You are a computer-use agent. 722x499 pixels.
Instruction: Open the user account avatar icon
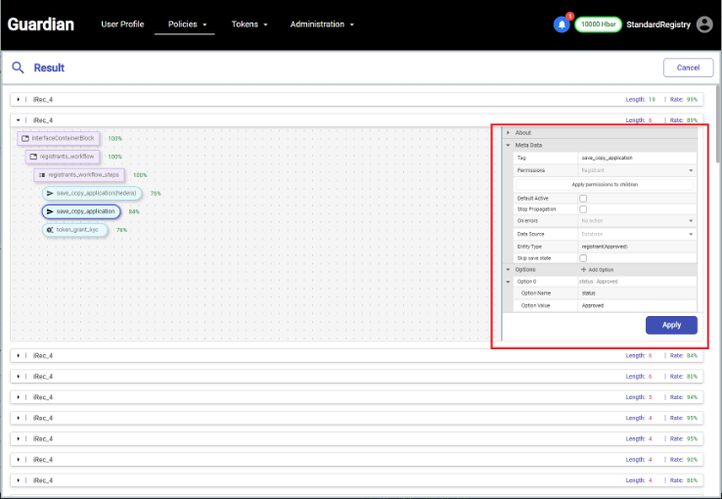704,24
